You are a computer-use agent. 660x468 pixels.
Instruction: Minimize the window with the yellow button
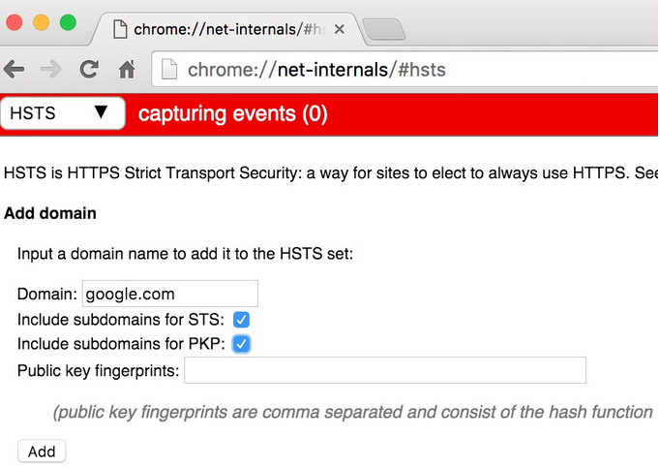click(43, 22)
